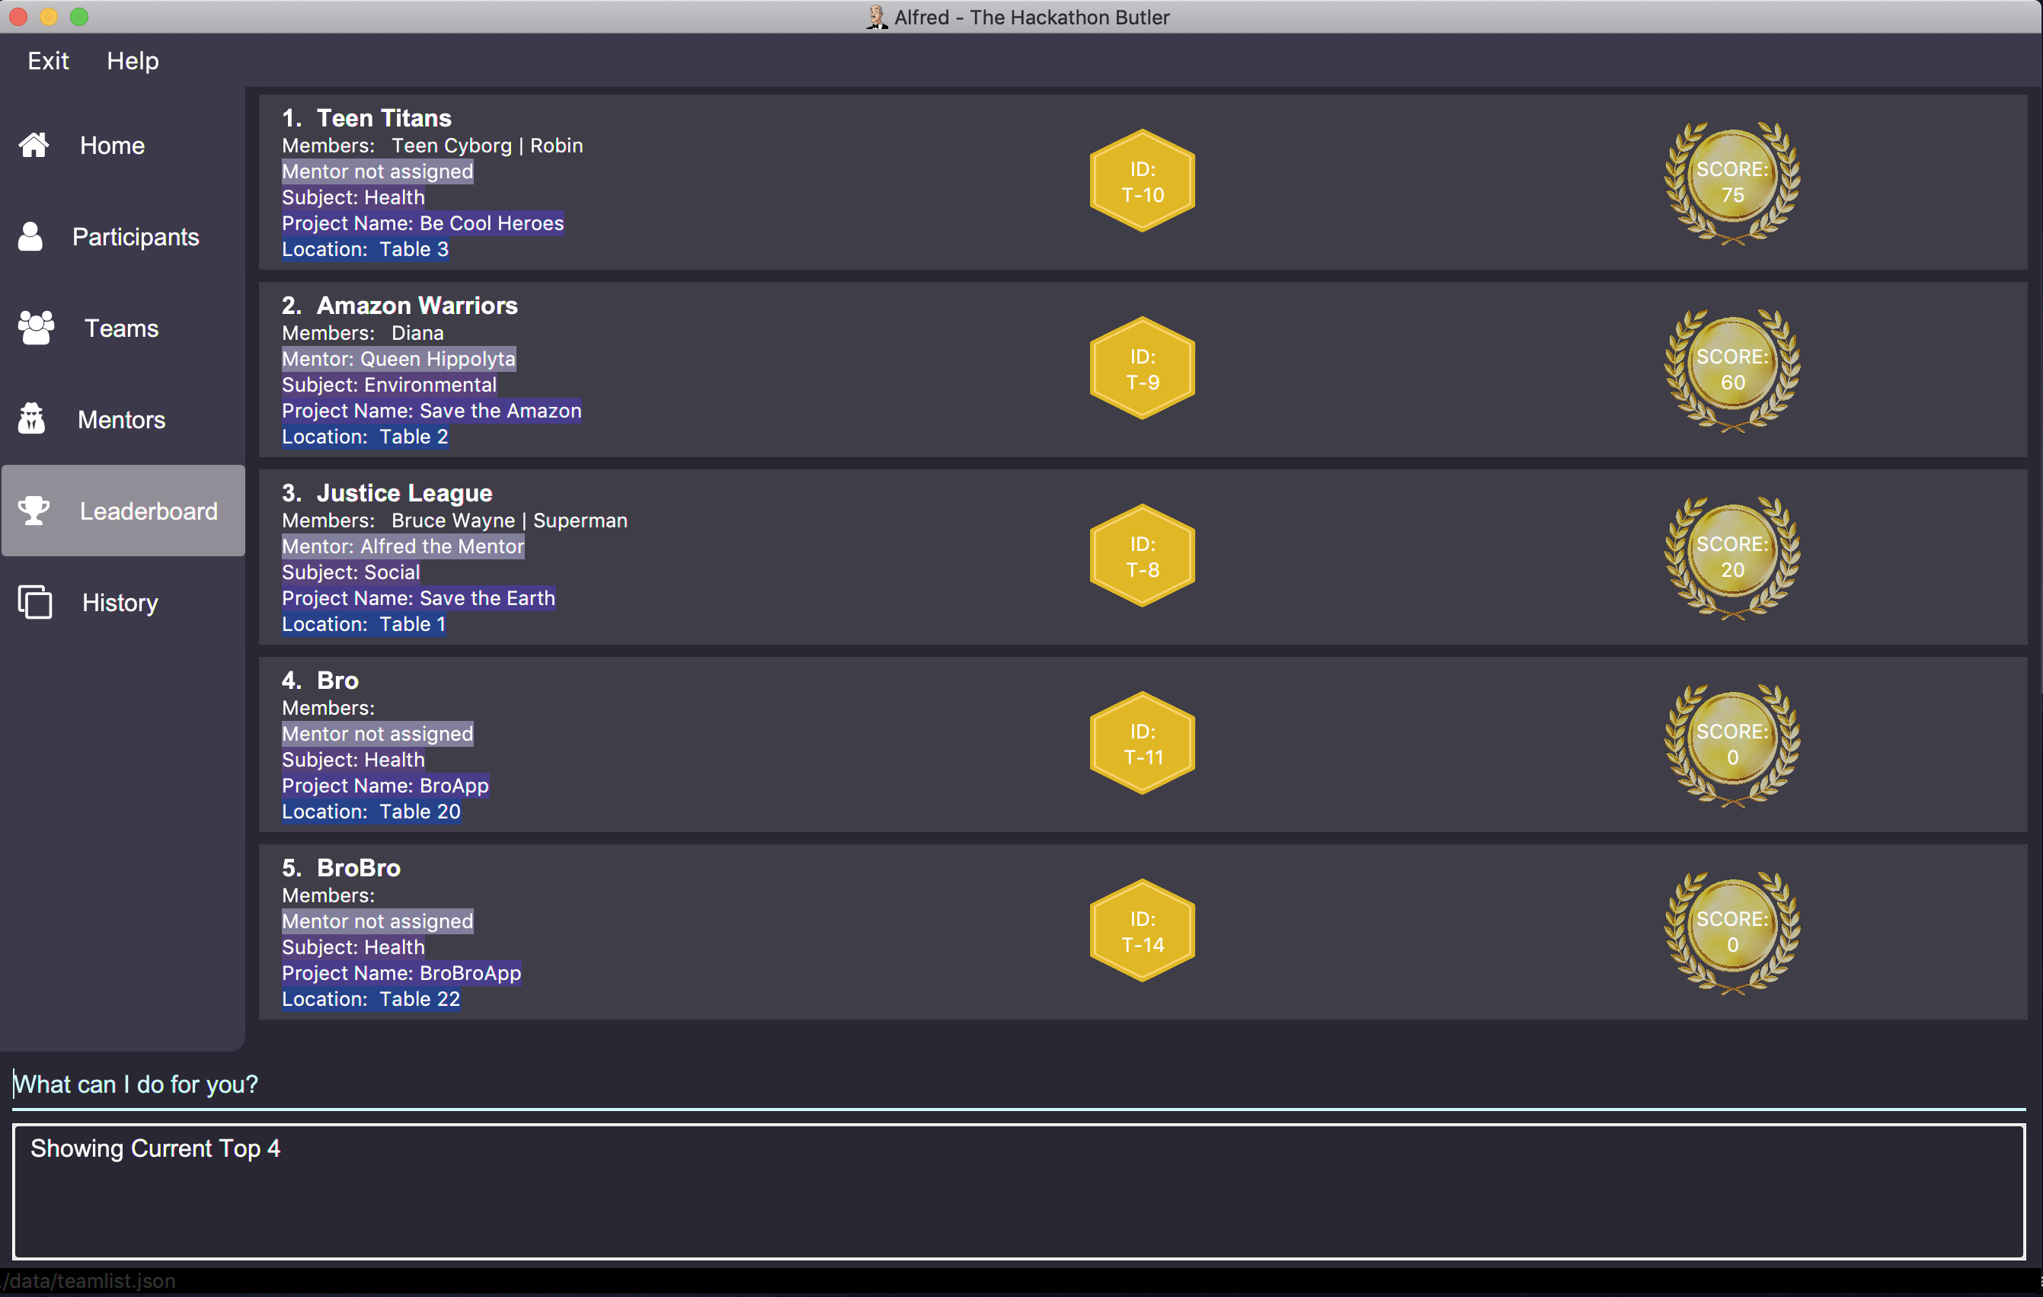2043x1297 pixels.
Task: Show the Mentors tab
Action: coord(123,419)
